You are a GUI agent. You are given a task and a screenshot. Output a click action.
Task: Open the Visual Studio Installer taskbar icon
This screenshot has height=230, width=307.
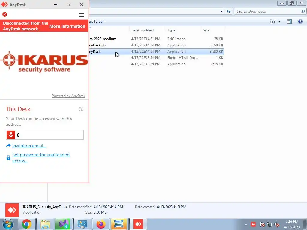64,224
